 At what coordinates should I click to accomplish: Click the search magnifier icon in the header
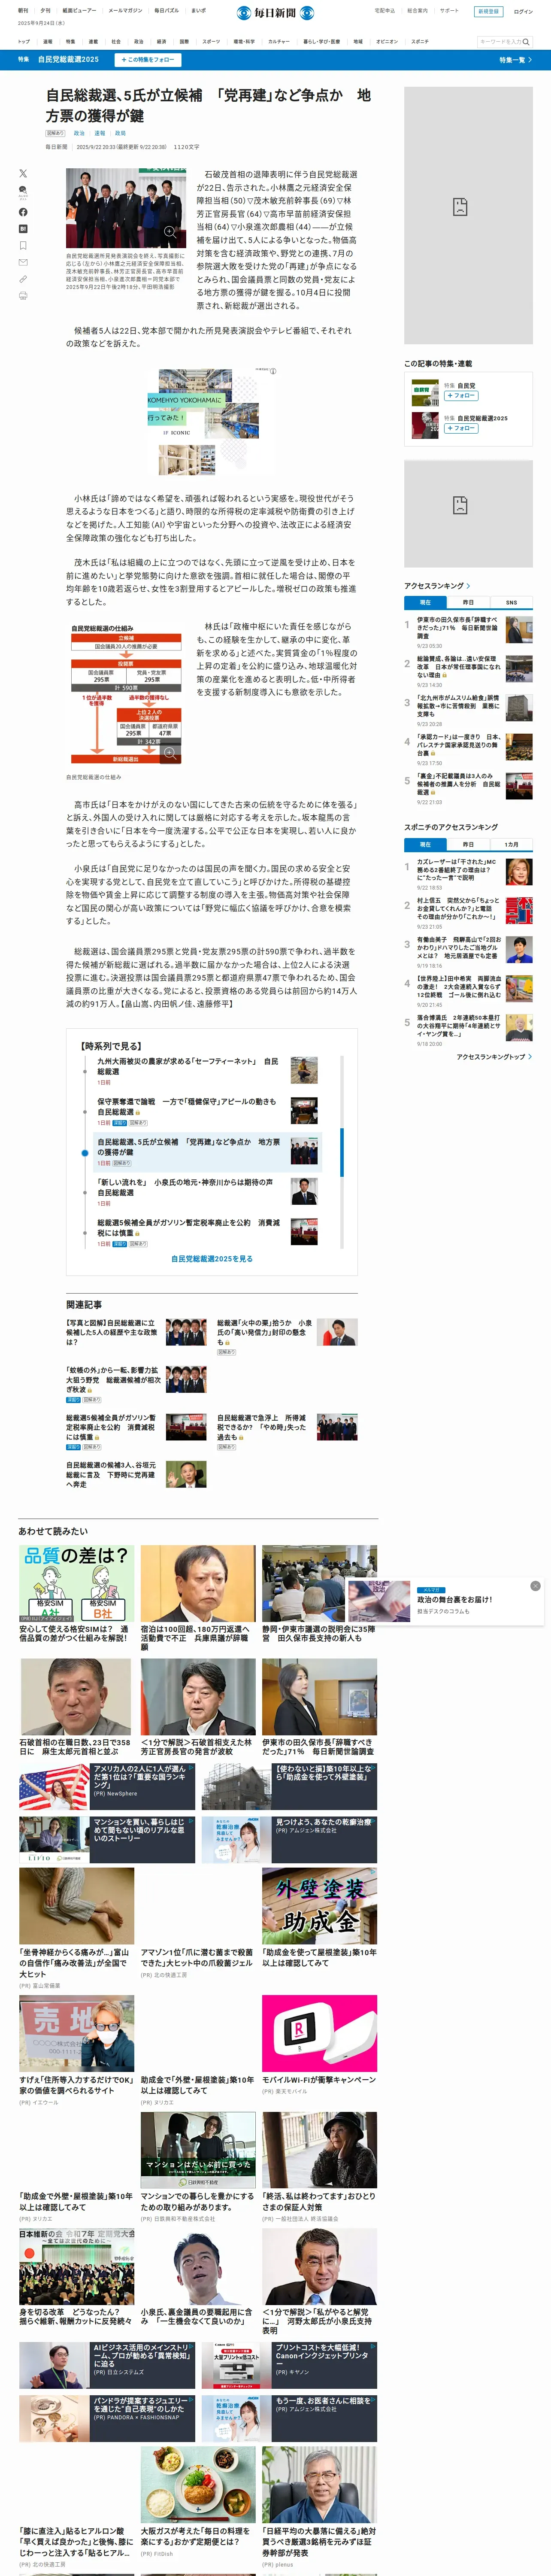click(x=526, y=42)
